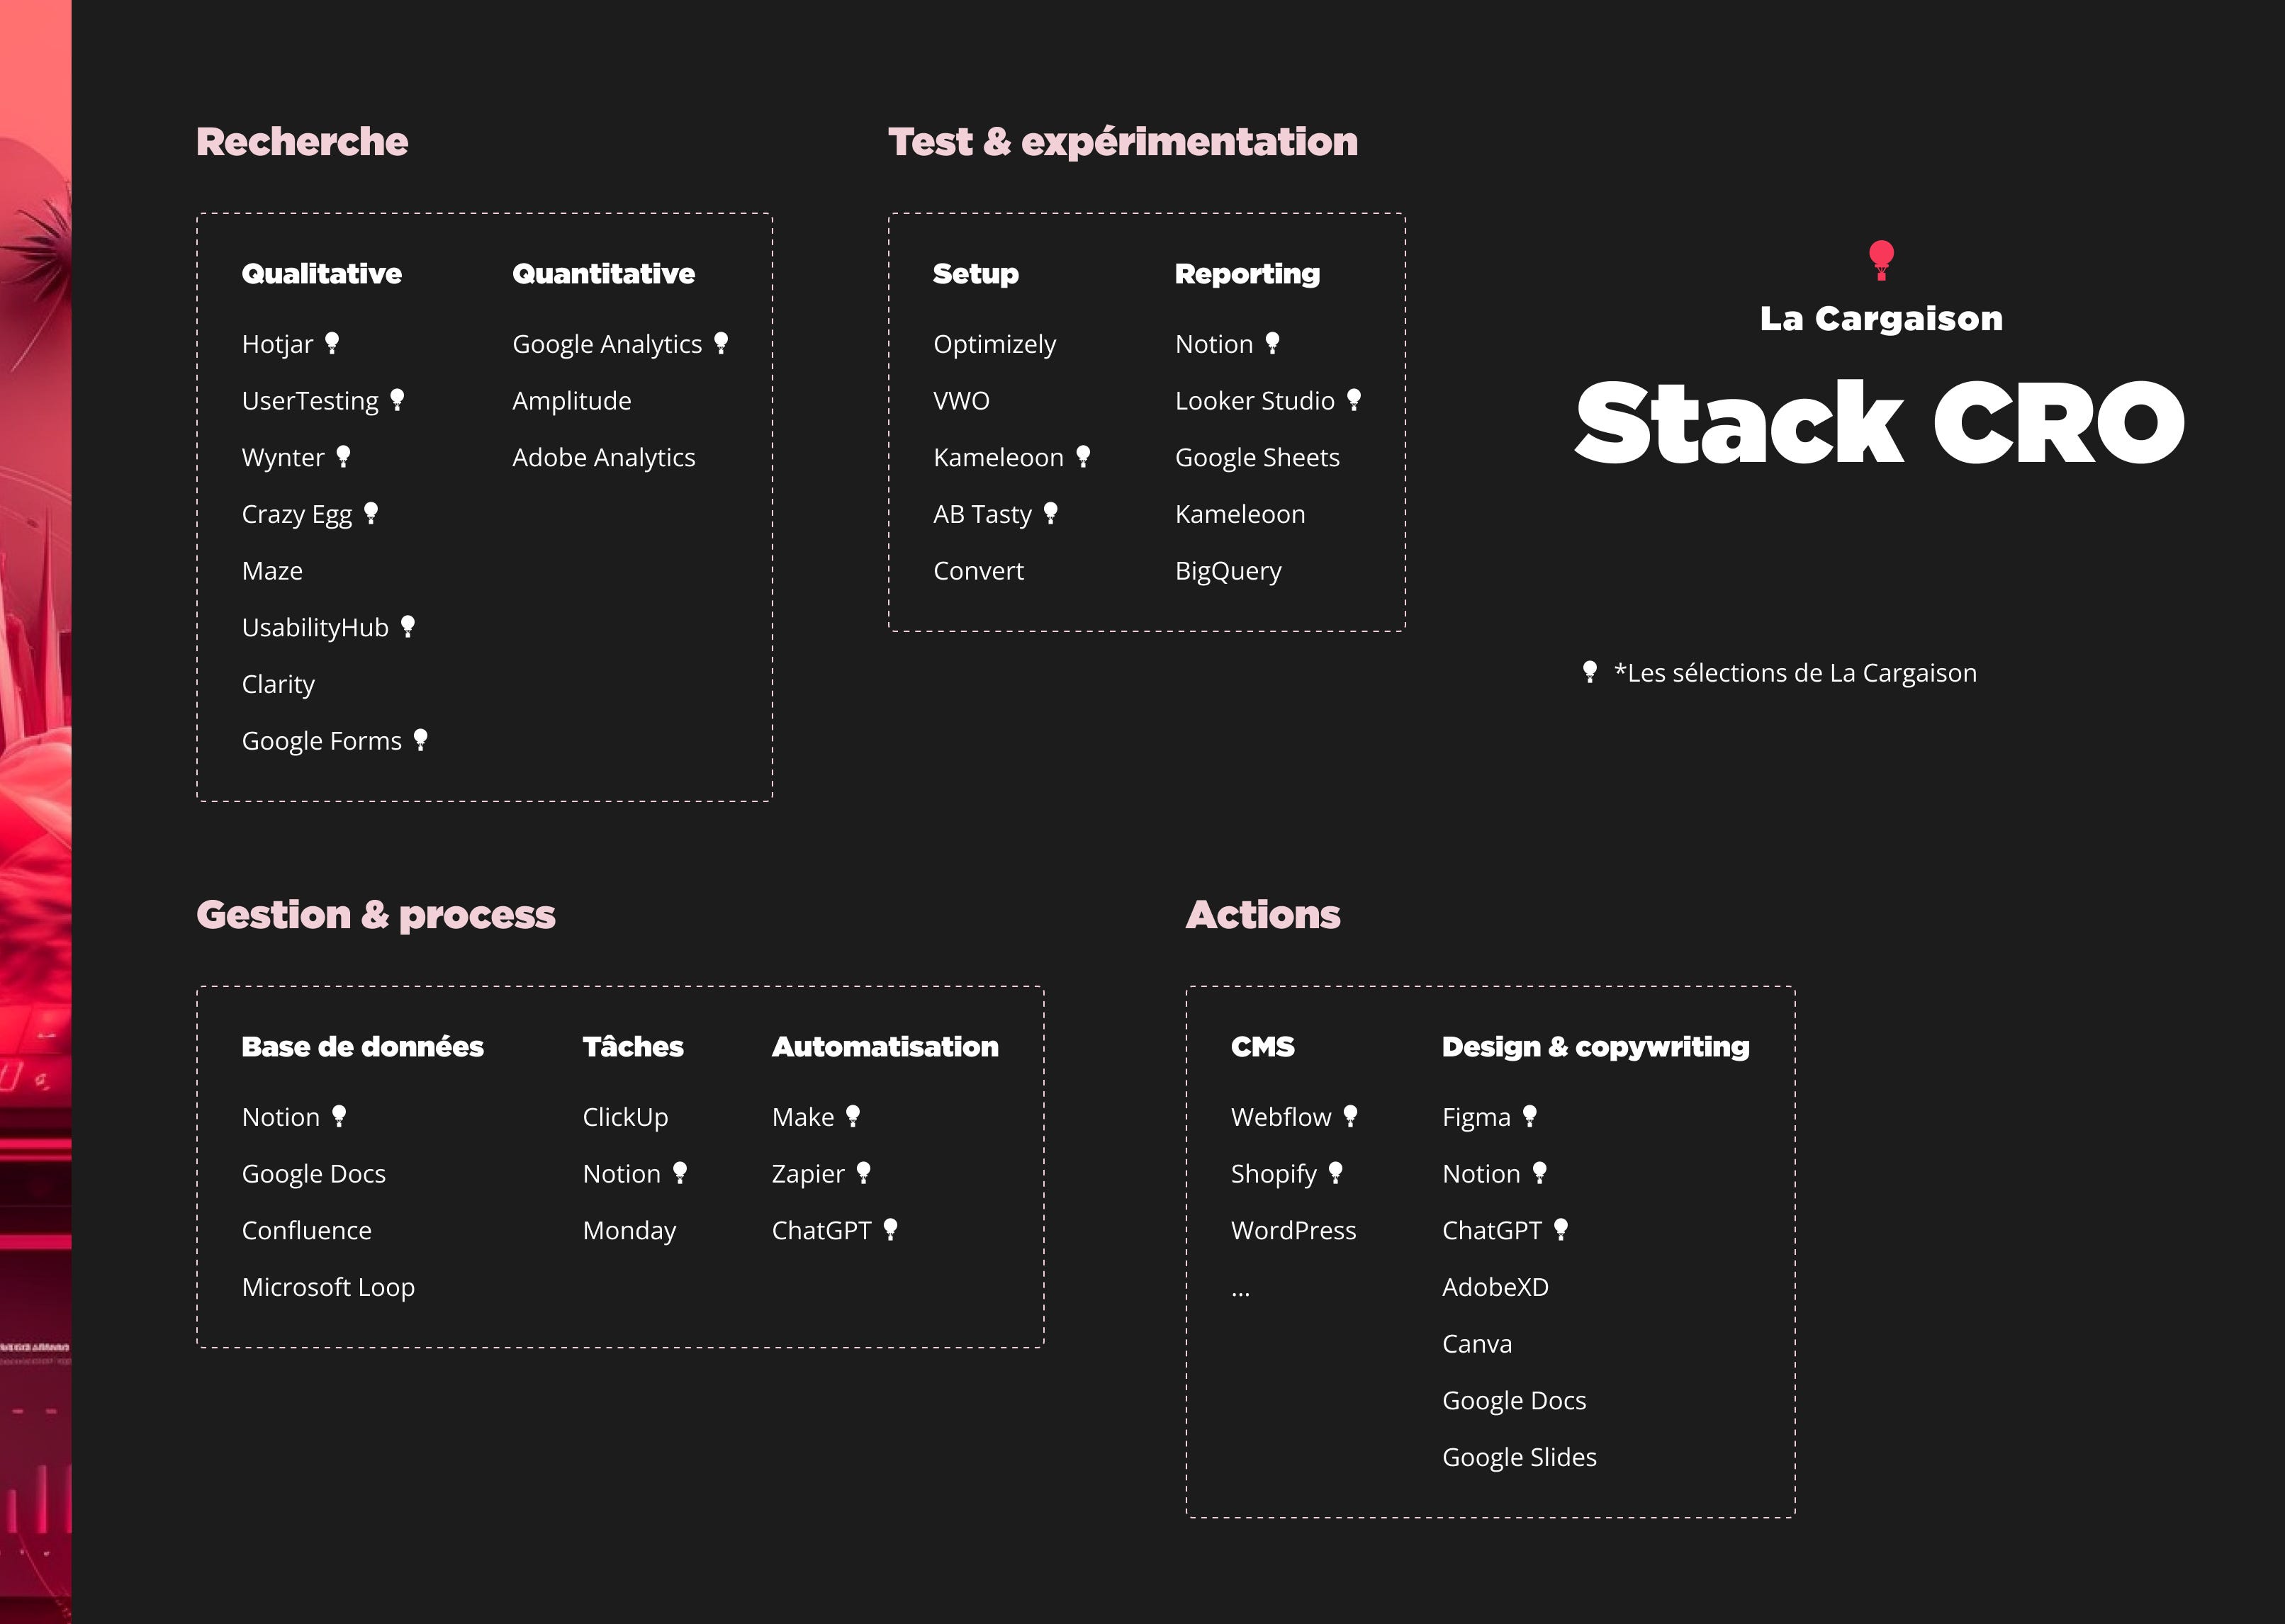Click the marker icon next to Google Forms
Viewport: 2285px width, 1624px height.
point(420,740)
